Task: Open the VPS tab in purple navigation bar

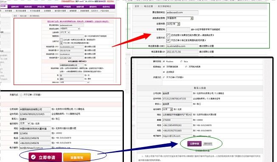Action: tap(67, 7)
